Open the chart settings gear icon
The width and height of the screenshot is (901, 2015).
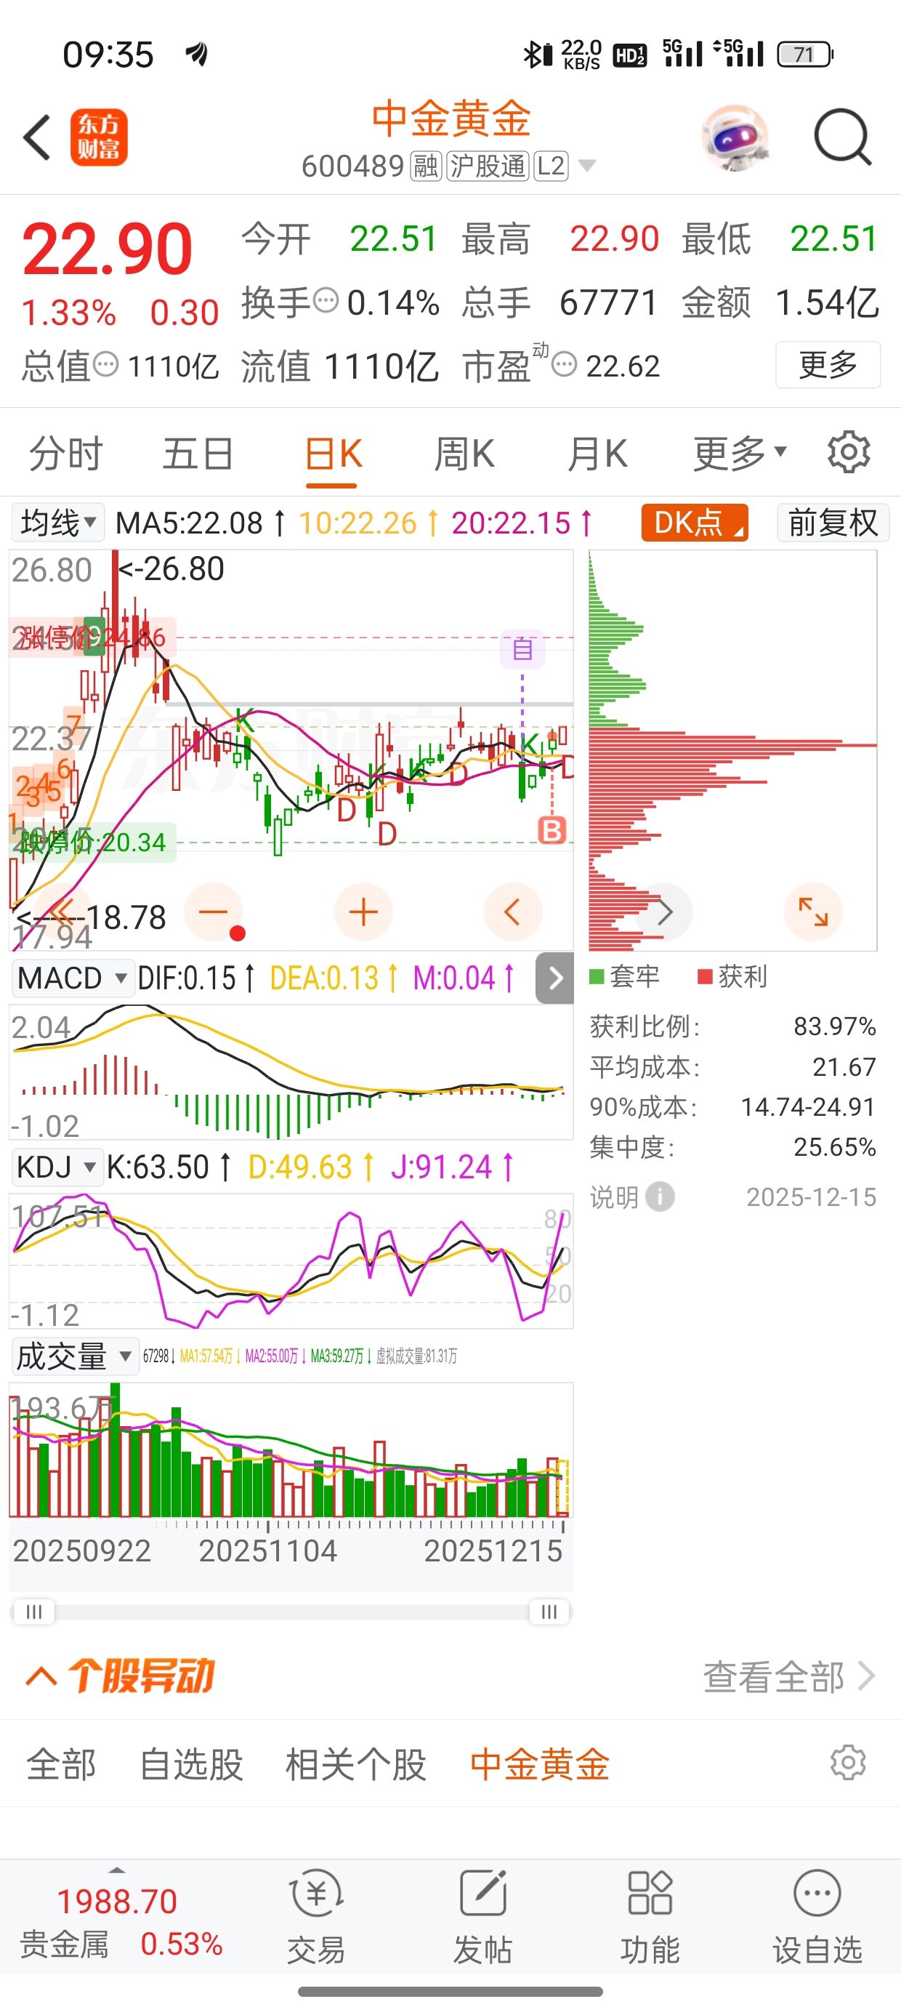pyautogui.click(x=849, y=452)
